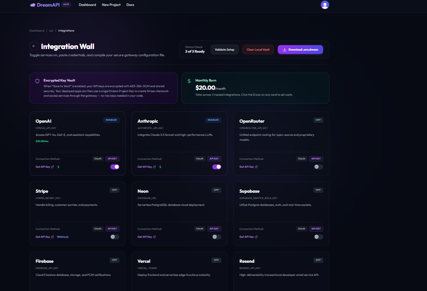Select OAuth method on OpenAI card
This screenshot has height=291, width=427.
click(98, 159)
